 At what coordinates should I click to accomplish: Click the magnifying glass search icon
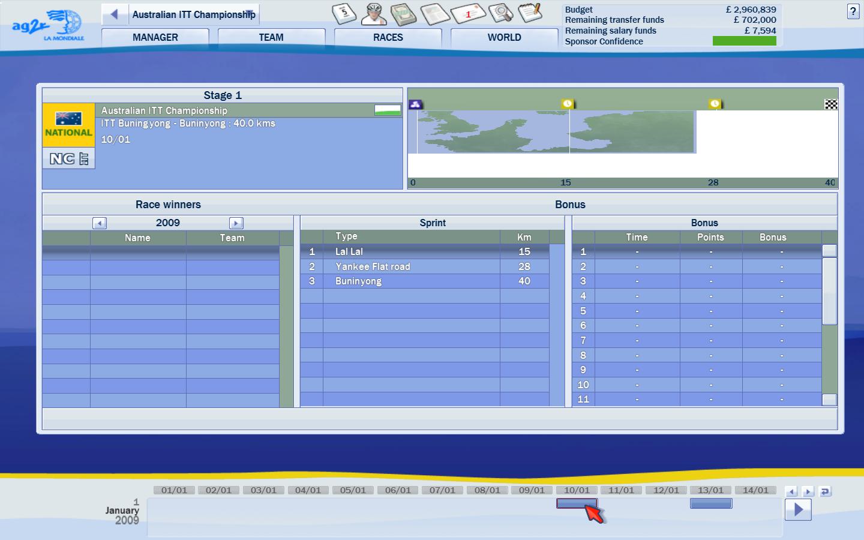point(500,13)
